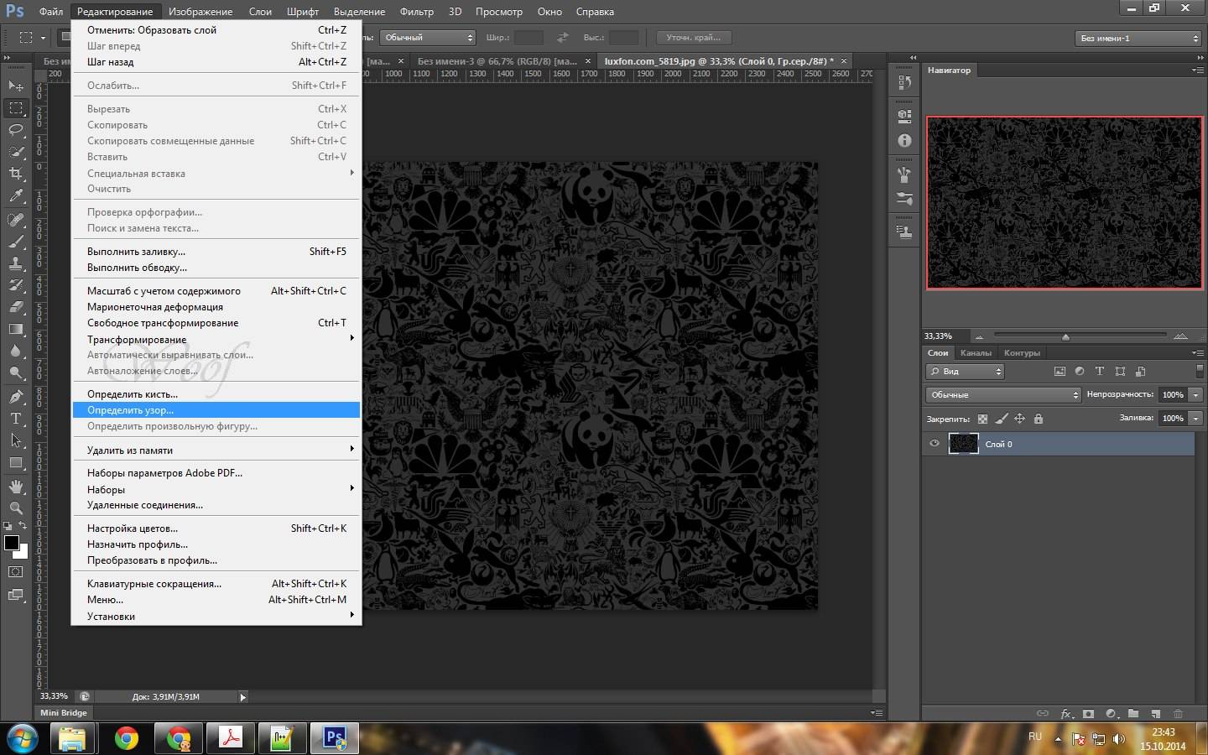Choose Выполнить заливку from Edit menu

[136, 252]
